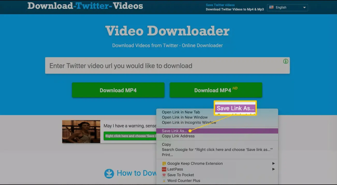Click the Word Counter Plus icon
337x185 pixels.
(164, 181)
